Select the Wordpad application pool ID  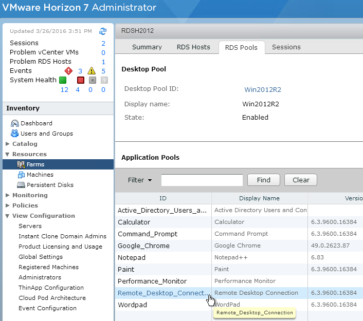tap(132, 305)
